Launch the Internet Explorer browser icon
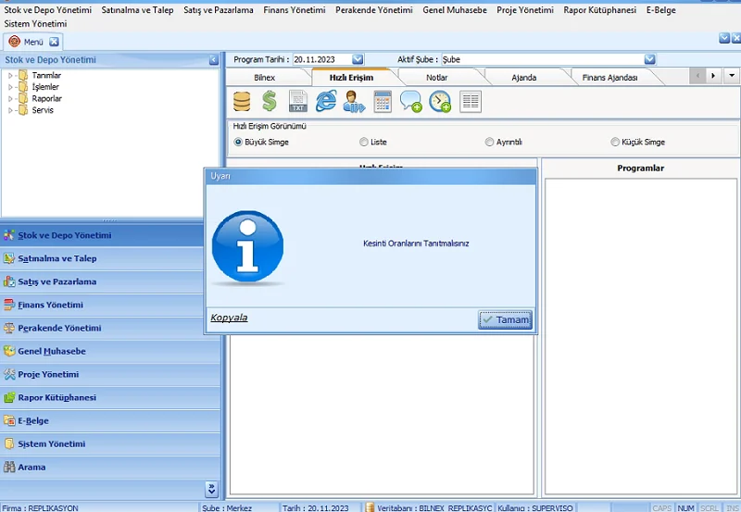Viewport: 741px width, 512px height. pos(326,102)
